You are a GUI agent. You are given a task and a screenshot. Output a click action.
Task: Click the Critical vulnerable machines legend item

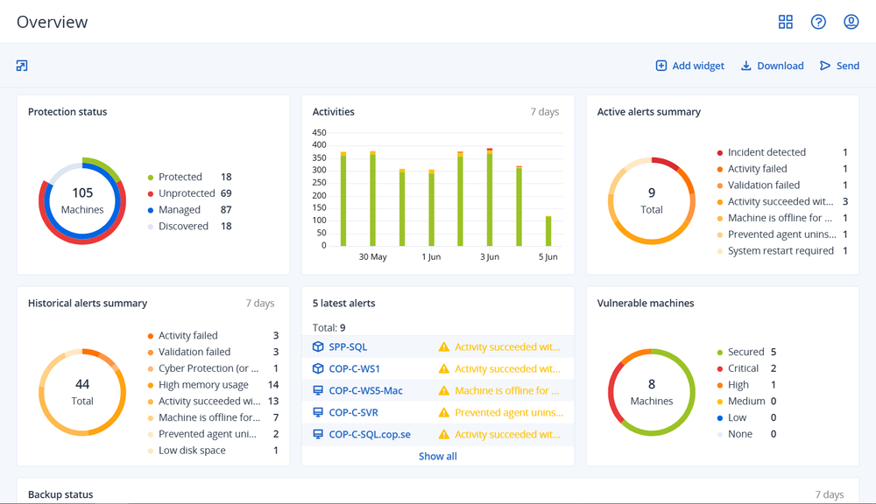pos(743,368)
